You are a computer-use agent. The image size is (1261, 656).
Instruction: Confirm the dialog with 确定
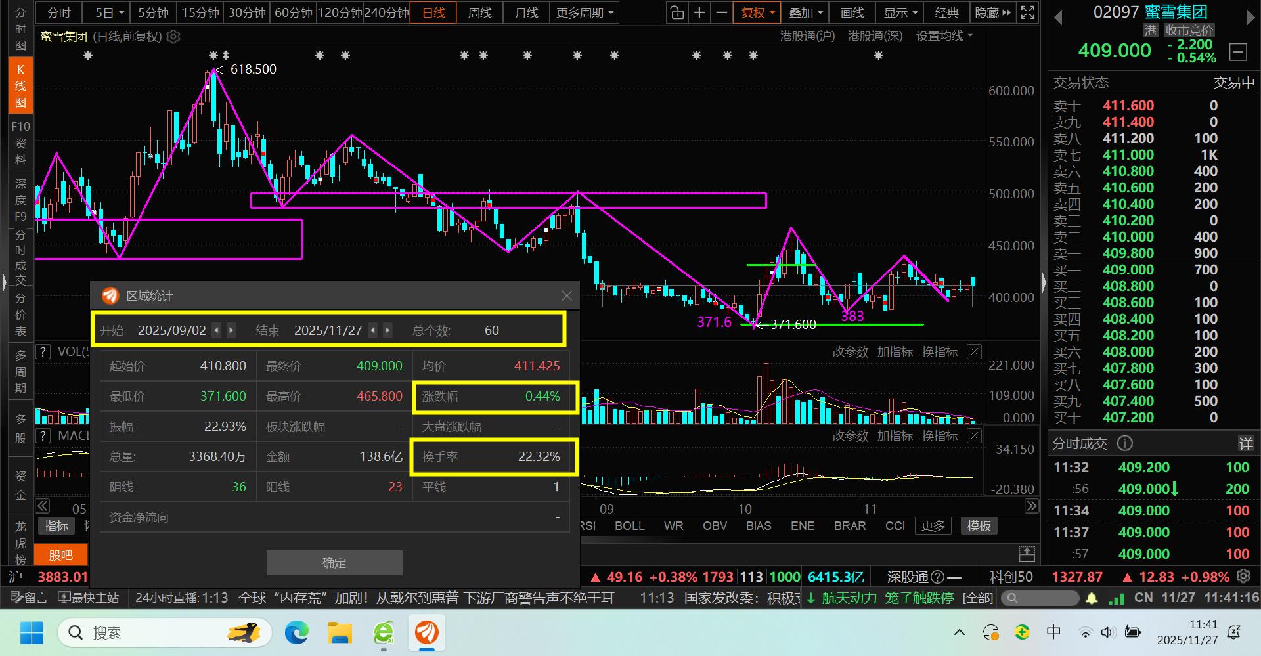(334, 563)
